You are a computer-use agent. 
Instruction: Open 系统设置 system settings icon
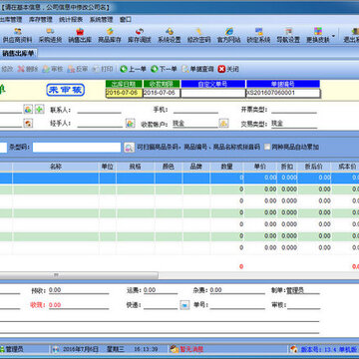[170, 35]
